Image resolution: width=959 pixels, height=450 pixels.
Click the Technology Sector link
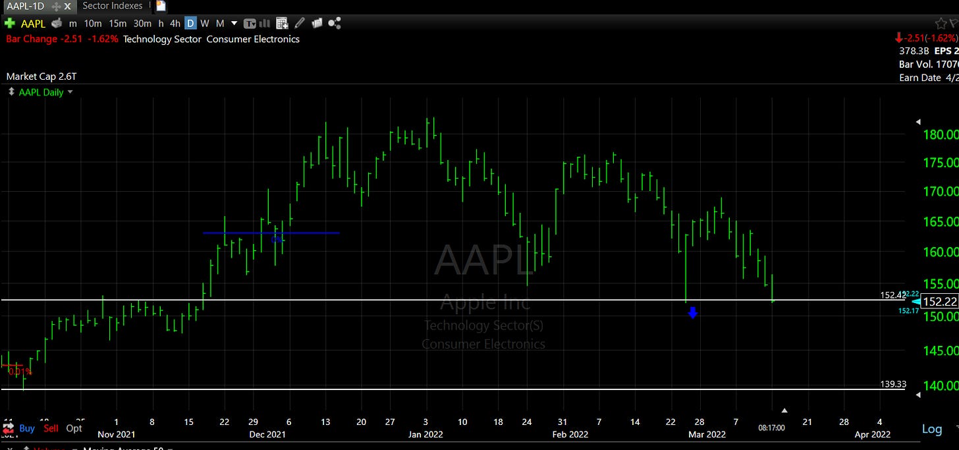click(x=162, y=39)
